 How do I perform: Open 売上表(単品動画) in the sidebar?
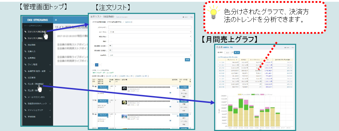point(36,84)
